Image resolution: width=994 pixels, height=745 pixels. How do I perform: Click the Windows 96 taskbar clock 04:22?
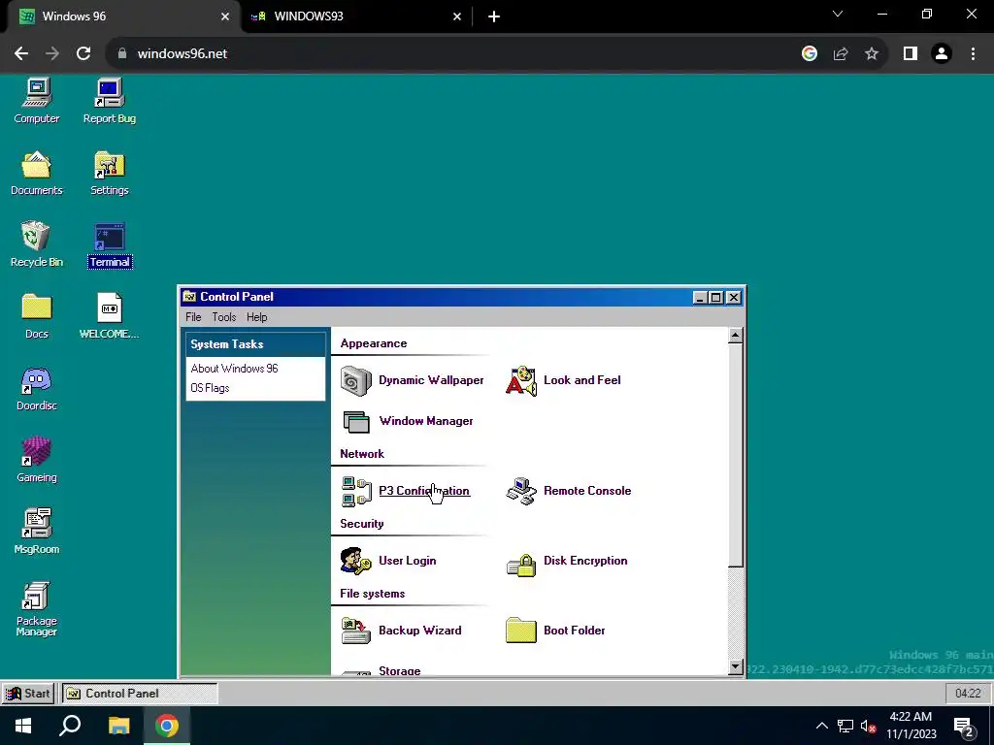pyautogui.click(x=968, y=693)
